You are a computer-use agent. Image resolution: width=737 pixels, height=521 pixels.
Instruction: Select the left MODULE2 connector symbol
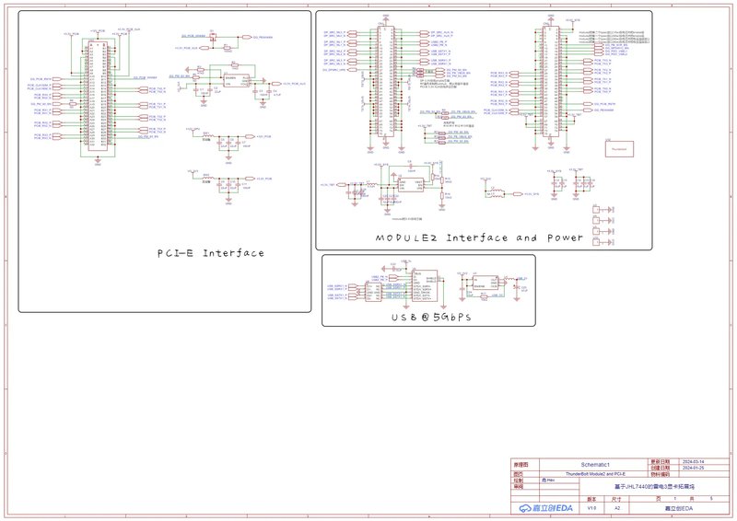(x=386, y=82)
